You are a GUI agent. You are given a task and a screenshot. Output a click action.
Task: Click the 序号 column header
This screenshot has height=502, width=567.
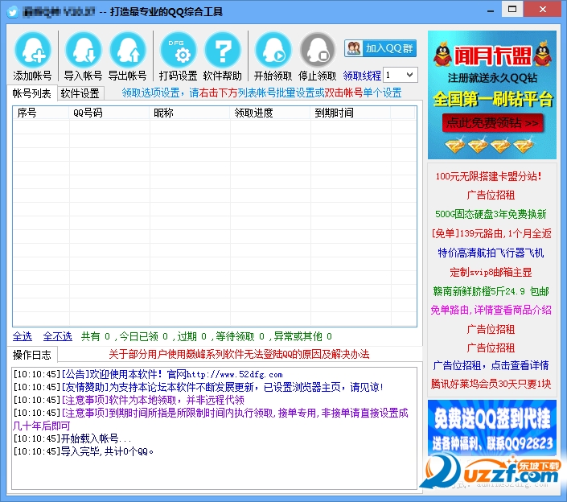[x=40, y=113]
